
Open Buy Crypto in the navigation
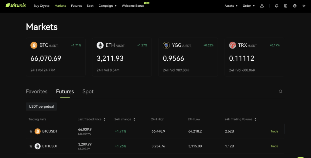[x=41, y=6]
